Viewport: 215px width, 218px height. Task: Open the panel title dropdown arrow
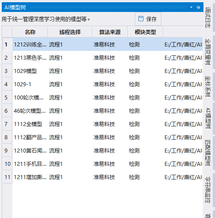tap(191, 7)
